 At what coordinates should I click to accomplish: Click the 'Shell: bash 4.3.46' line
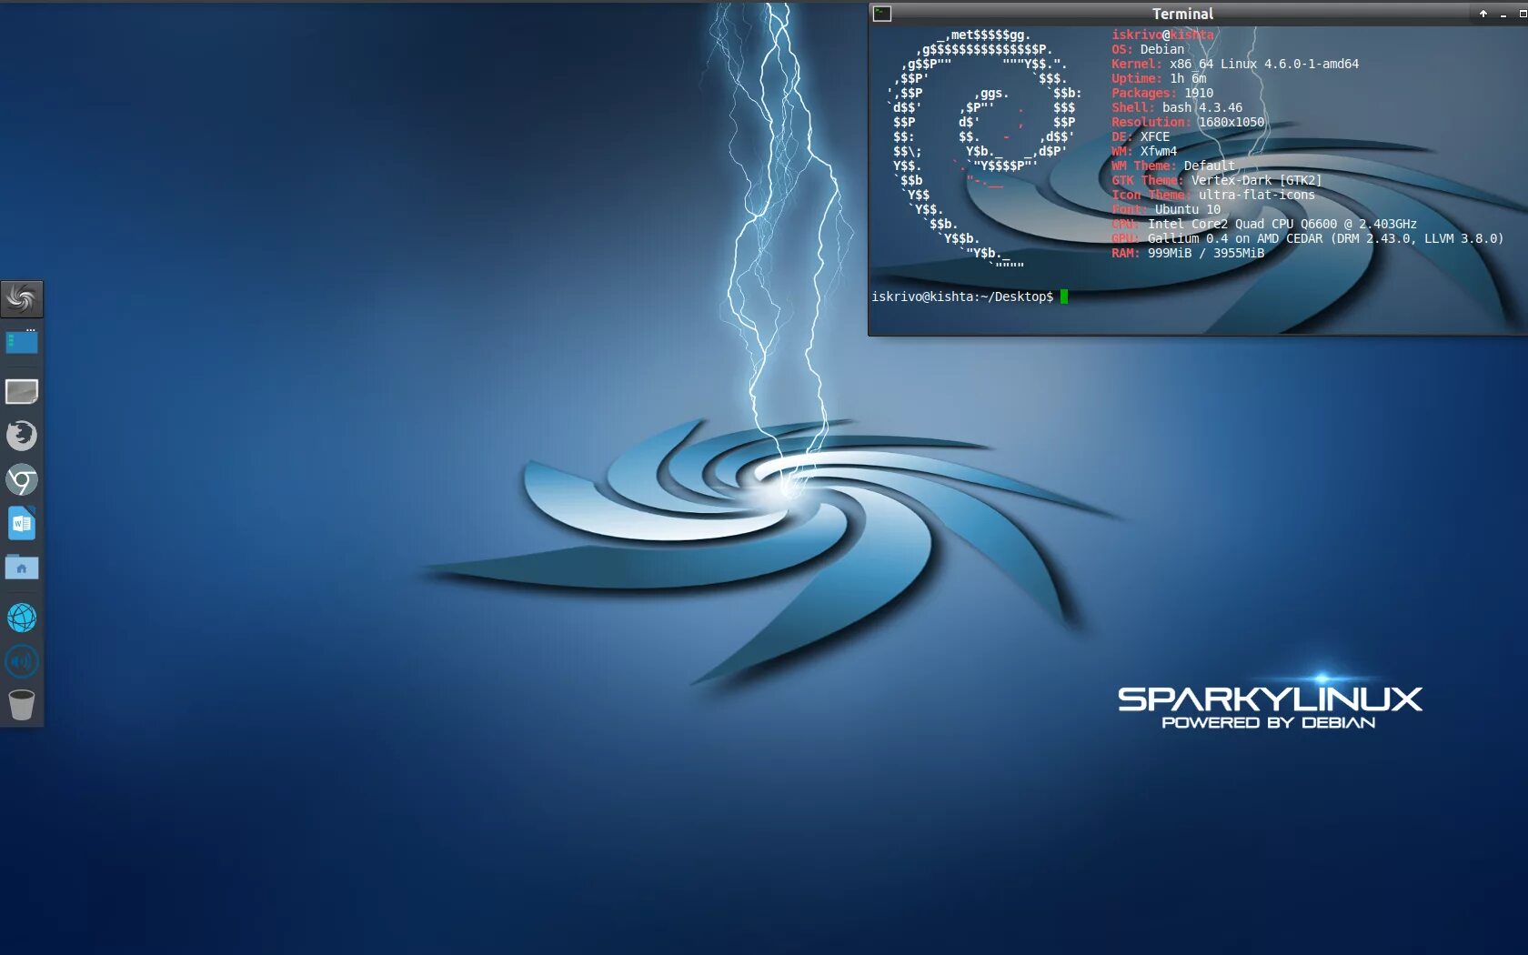point(1177,107)
